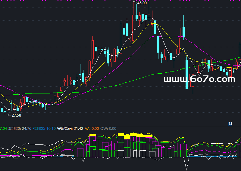Click the leftmost yellow filled block in histogram

[92, 135]
